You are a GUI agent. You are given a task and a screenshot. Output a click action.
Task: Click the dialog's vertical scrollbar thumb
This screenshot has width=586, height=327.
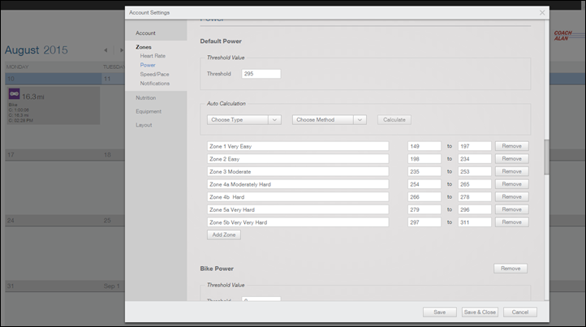[546, 157]
